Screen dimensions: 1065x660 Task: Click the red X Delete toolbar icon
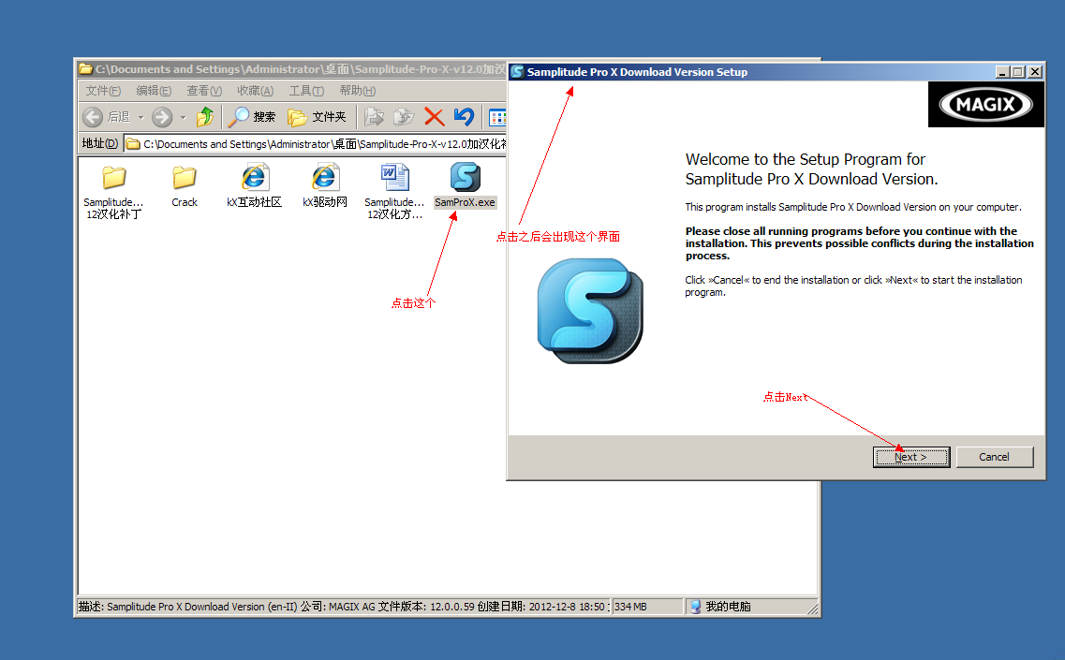[434, 117]
